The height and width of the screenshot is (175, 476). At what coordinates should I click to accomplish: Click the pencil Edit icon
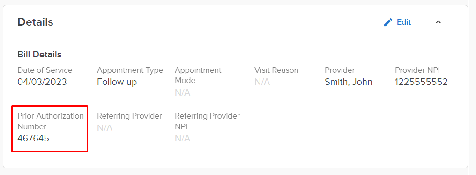[x=388, y=22]
